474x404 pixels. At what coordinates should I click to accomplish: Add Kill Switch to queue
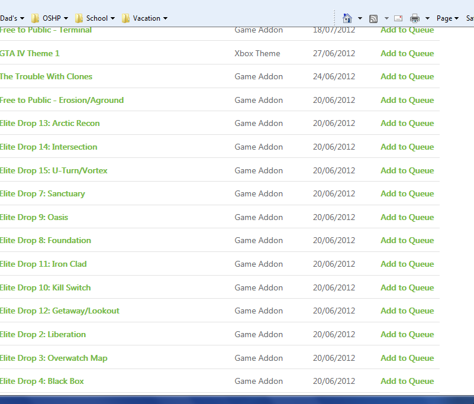407,287
